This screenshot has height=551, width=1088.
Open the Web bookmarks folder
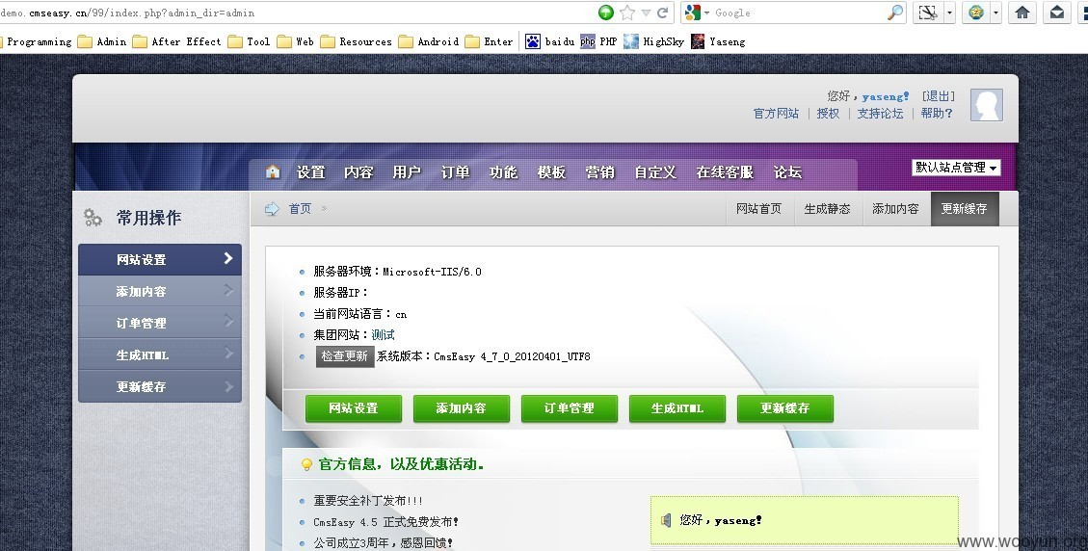pos(296,41)
